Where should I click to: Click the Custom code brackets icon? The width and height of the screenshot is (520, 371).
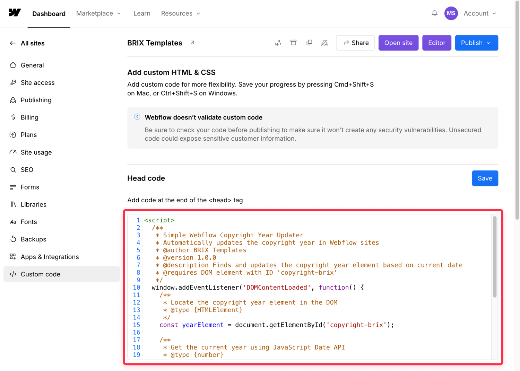(13, 274)
